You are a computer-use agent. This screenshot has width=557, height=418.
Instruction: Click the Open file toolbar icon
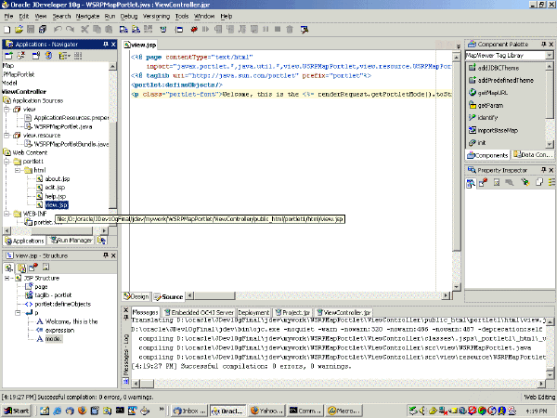pyautogui.click(x=19, y=30)
